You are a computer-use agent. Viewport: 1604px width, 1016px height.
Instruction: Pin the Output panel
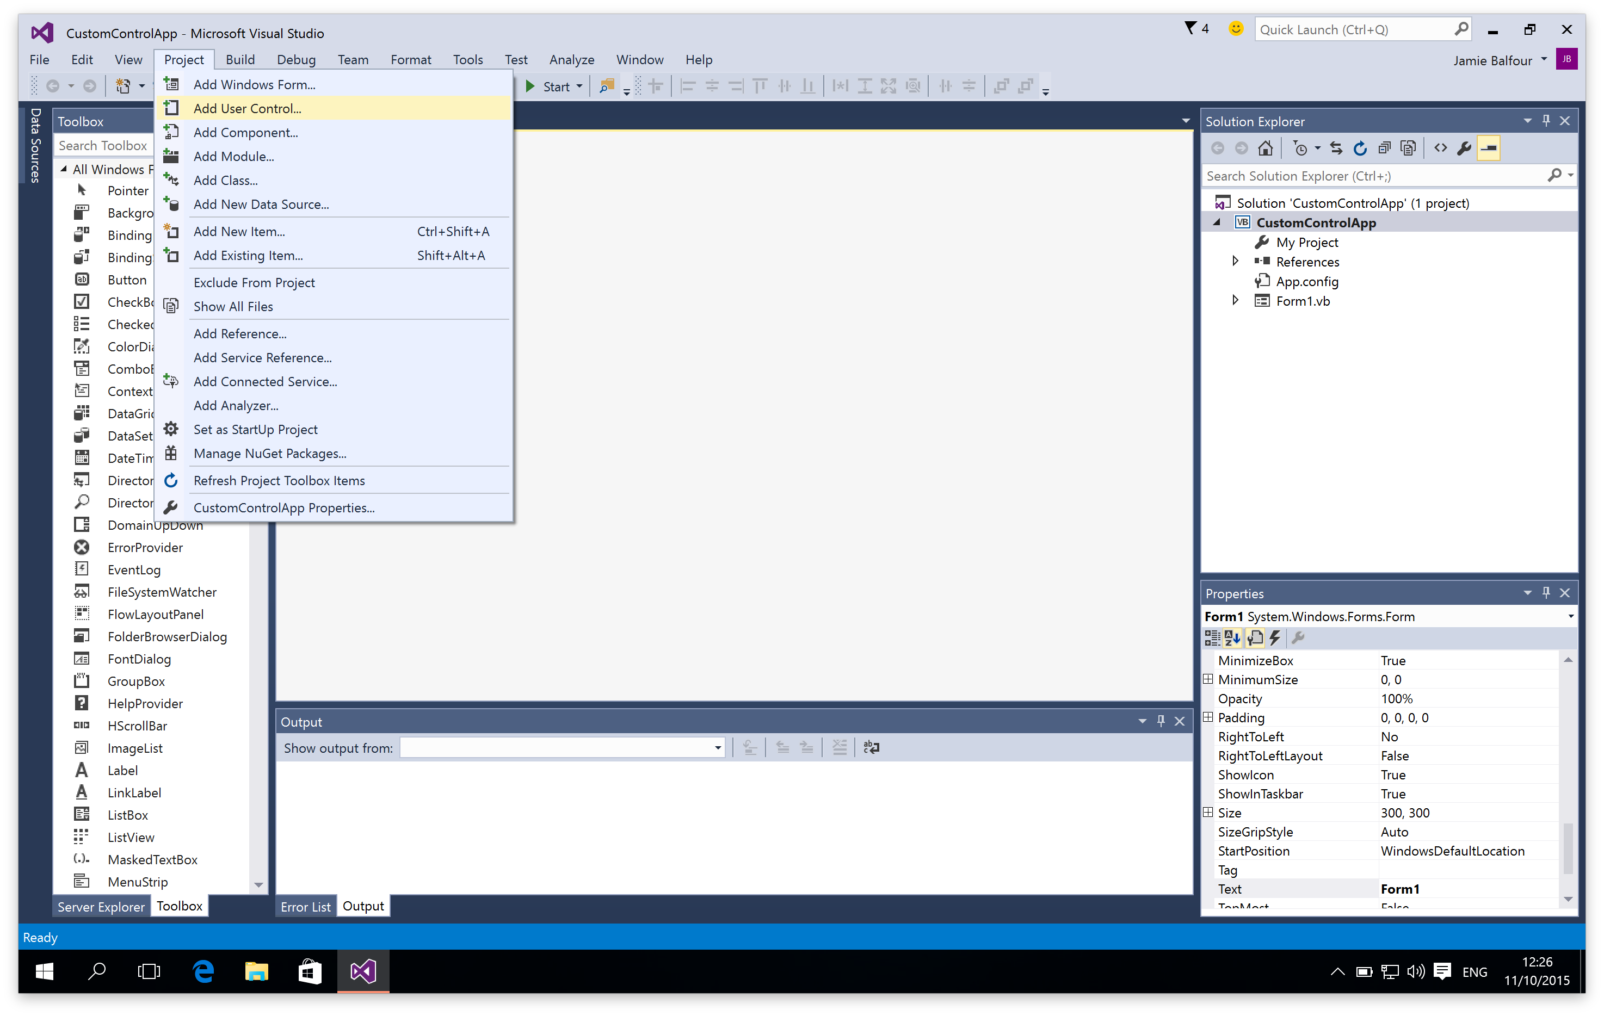click(1161, 720)
